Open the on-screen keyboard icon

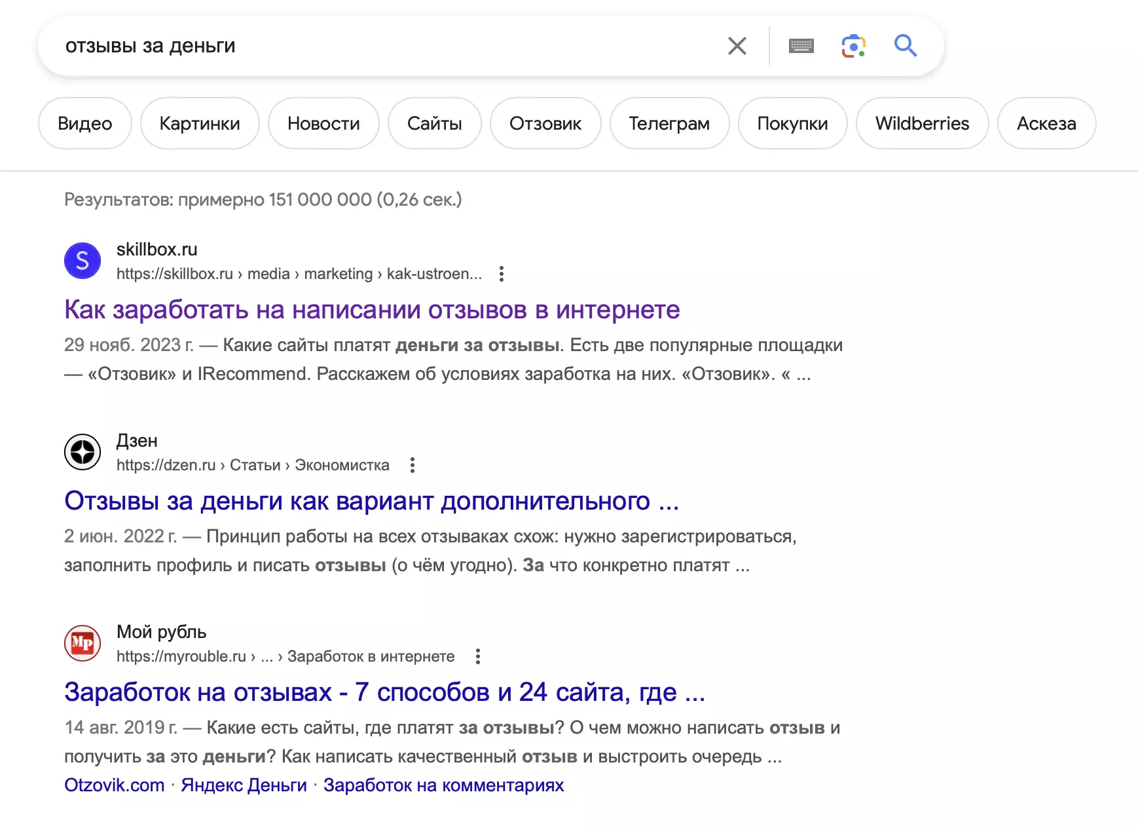(x=801, y=46)
